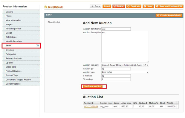Open Product Reviews tab

[21, 71]
